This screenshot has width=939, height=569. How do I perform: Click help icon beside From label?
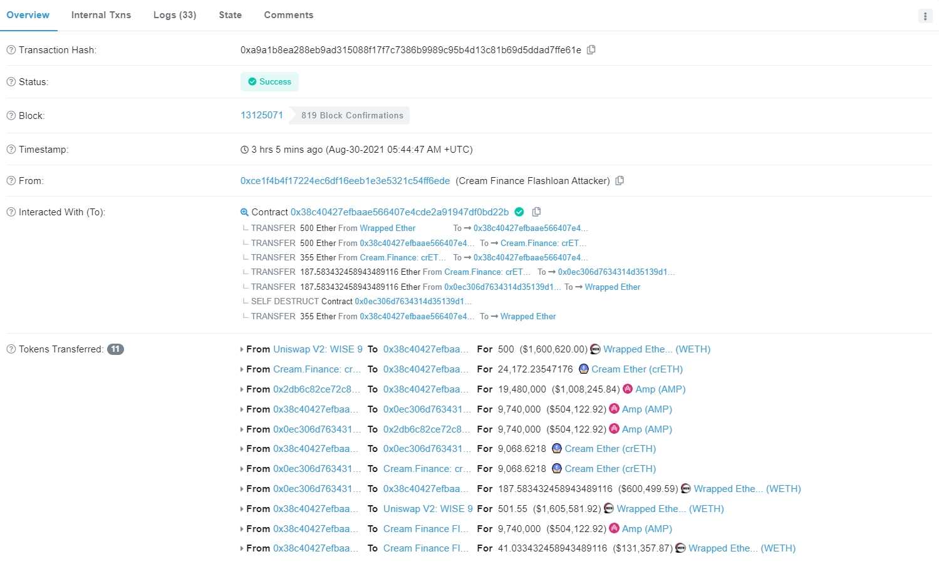point(11,180)
